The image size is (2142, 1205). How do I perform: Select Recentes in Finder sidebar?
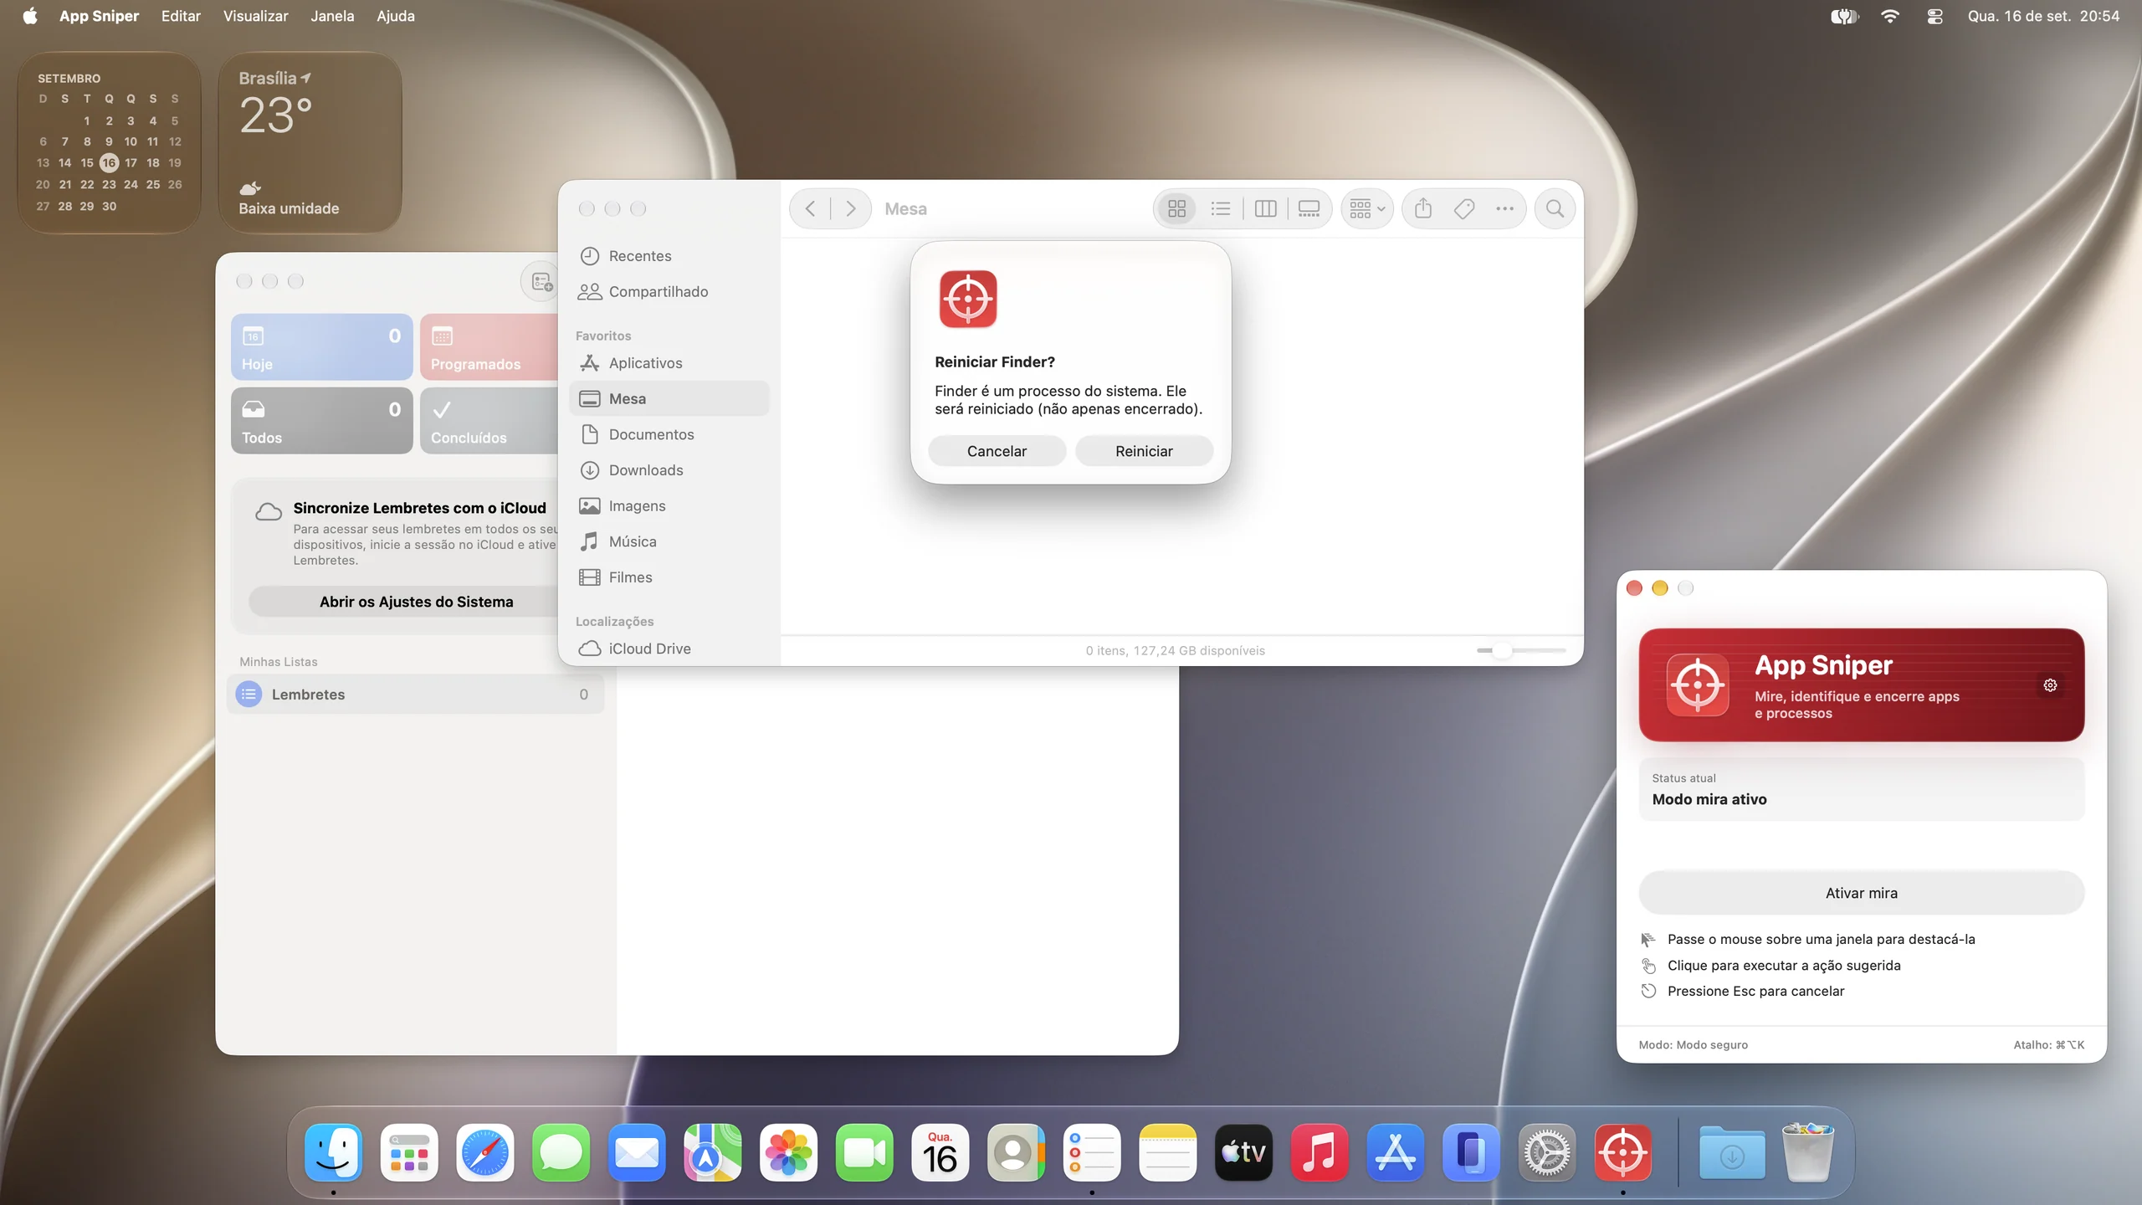coord(669,256)
